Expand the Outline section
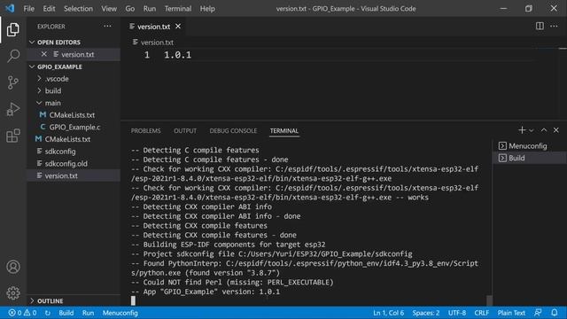567x319 pixels. click(x=74, y=301)
